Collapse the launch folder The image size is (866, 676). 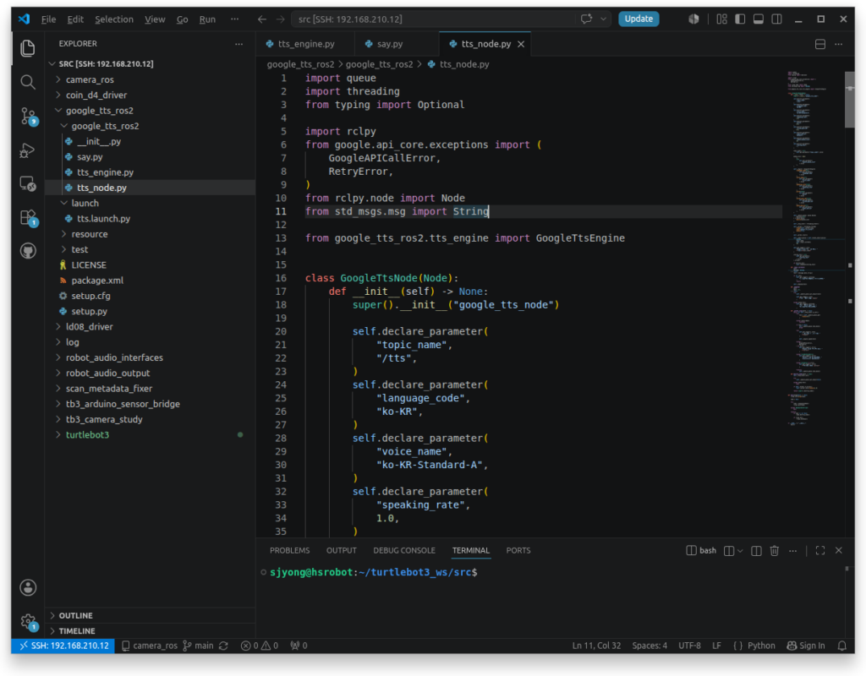point(63,203)
